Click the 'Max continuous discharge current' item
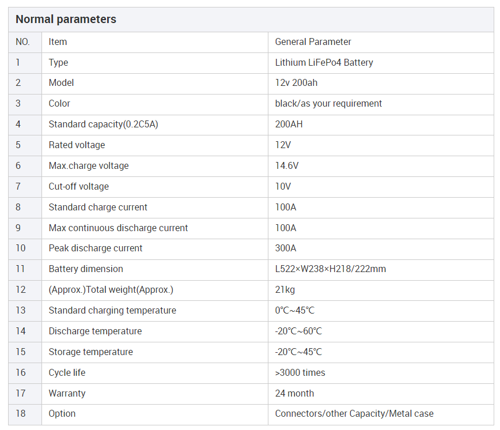 [x=118, y=228]
